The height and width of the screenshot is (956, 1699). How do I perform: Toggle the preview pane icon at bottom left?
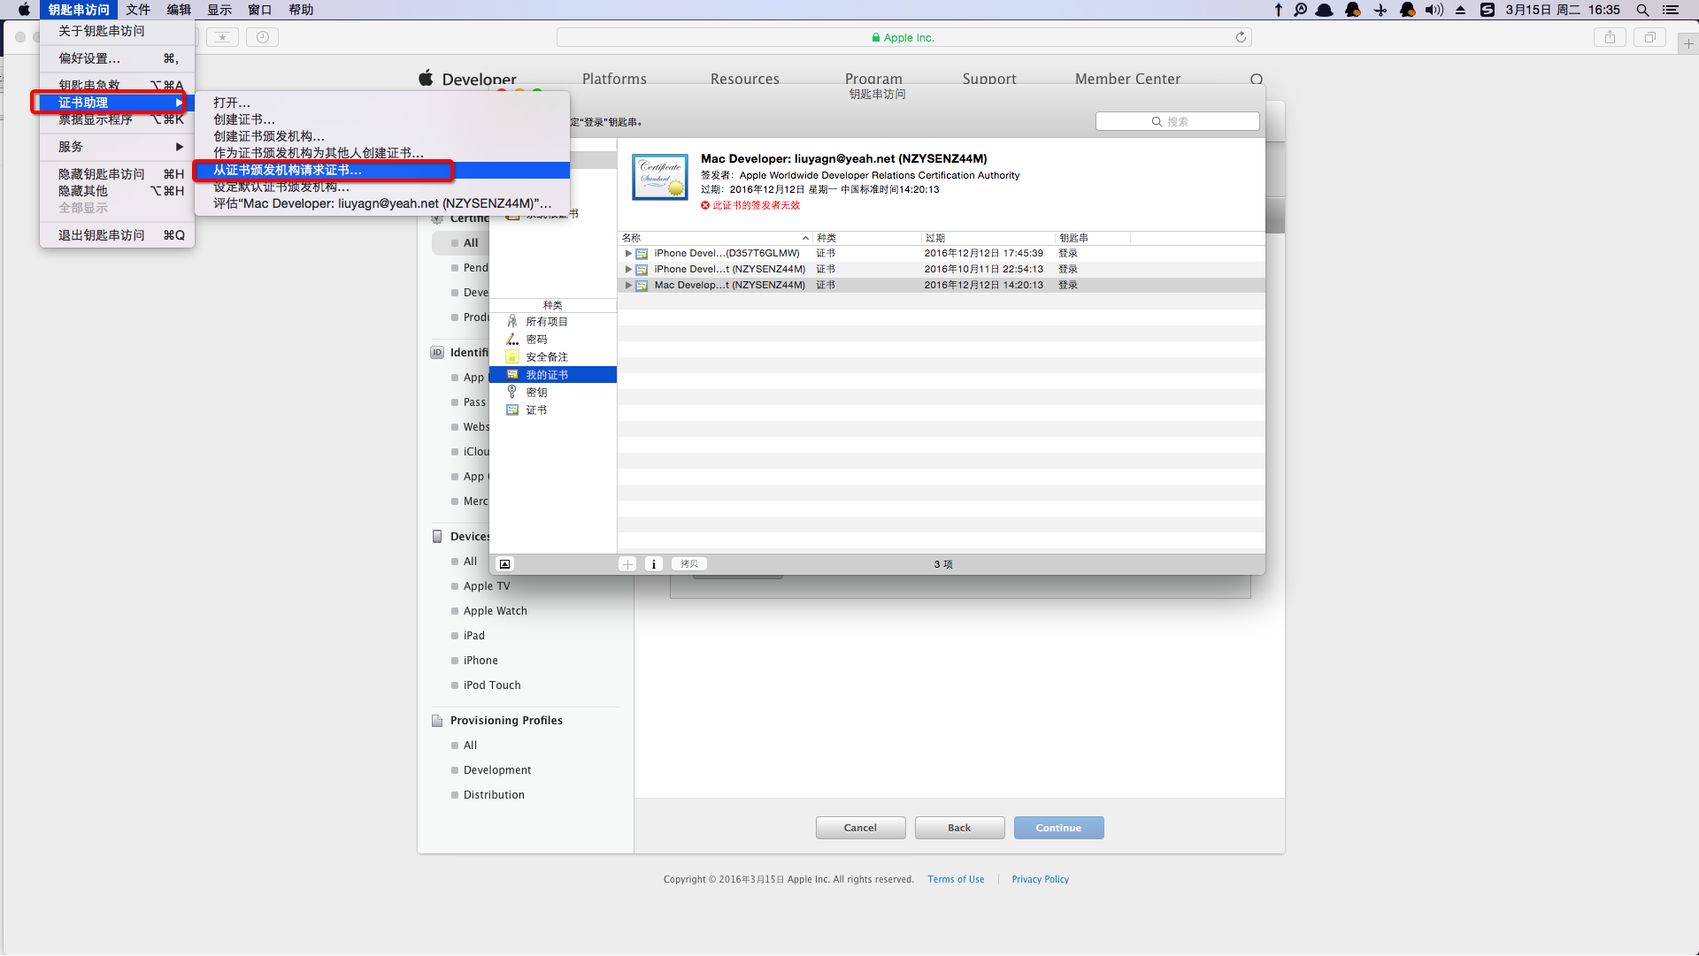(504, 564)
